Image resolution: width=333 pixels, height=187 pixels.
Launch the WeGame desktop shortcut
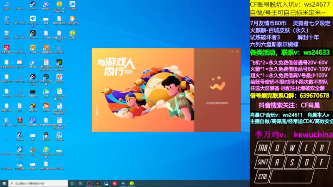[33, 34]
